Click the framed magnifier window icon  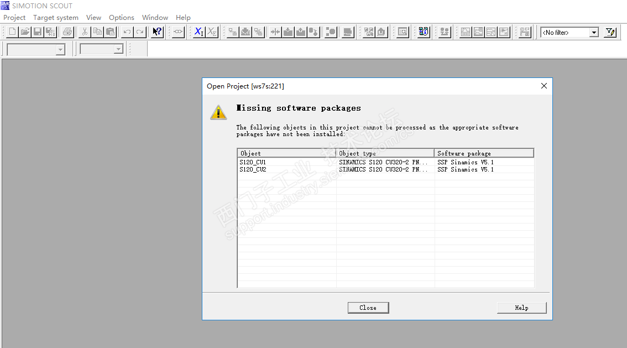coord(403,32)
